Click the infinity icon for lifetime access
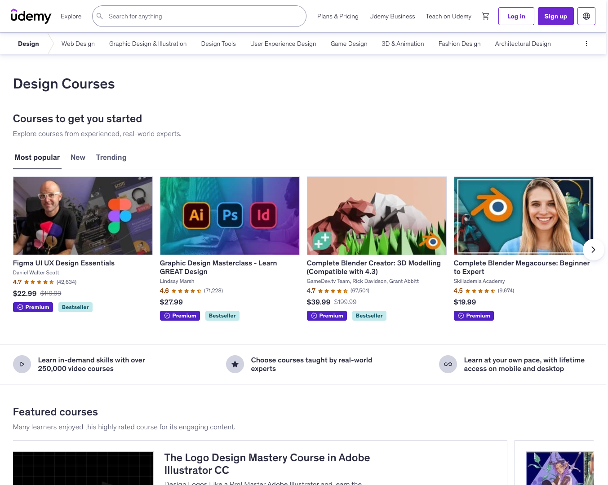 (448, 364)
